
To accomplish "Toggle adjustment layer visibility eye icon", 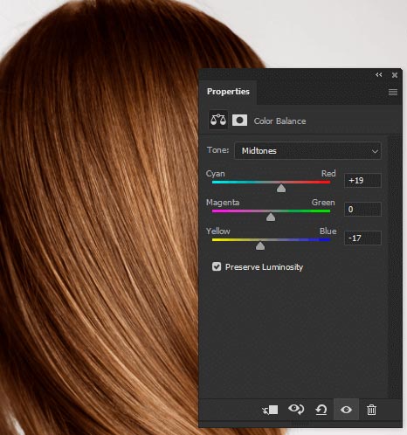I will (346, 410).
